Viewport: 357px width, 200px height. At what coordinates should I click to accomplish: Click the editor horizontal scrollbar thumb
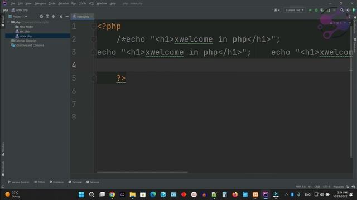click(142, 172)
